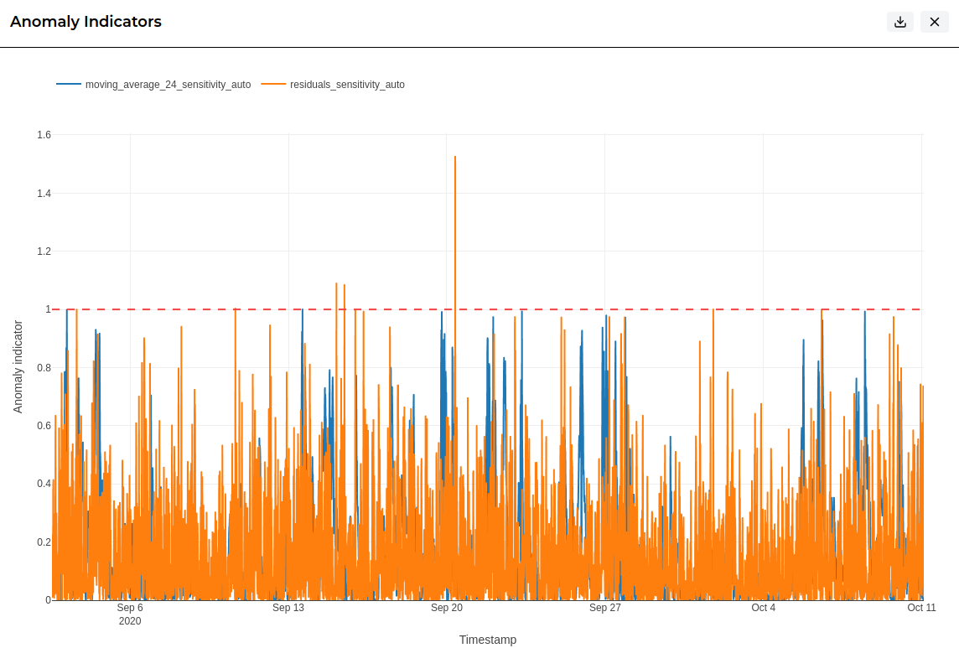Click the Timestamp axis title
The width and height of the screenshot is (959, 648).
pos(487,640)
